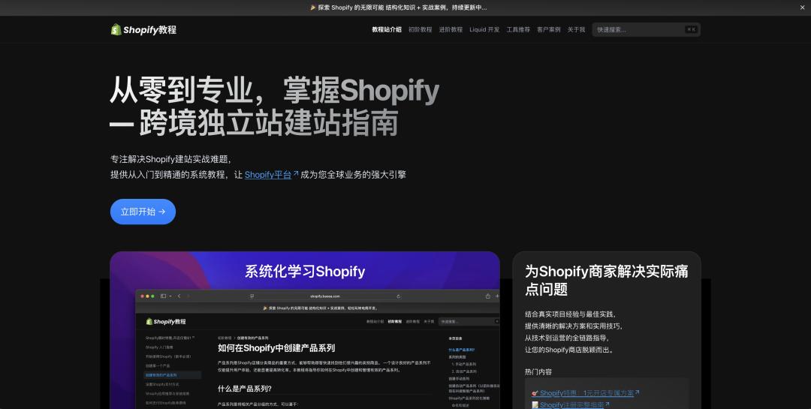Click the banner text 探索 Shopify 的无限可能
The height and width of the screenshot is (409, 811).
[398, 8]
